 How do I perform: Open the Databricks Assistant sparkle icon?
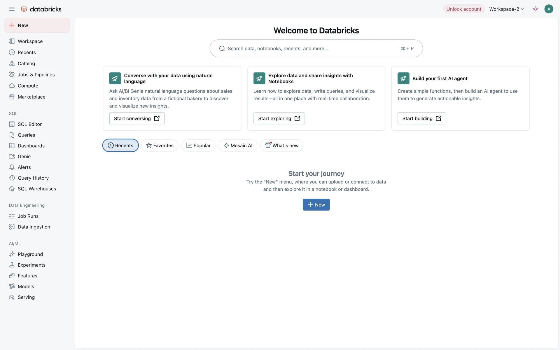click(x=535, y=9)
